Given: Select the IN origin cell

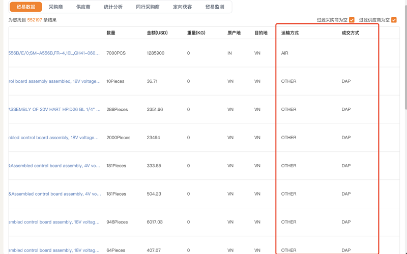Looking at the screenshot, I should [229, 53].
